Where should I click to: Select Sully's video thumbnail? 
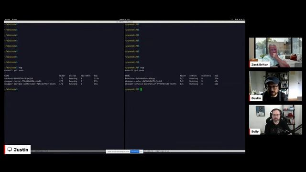tap(275, 119)
